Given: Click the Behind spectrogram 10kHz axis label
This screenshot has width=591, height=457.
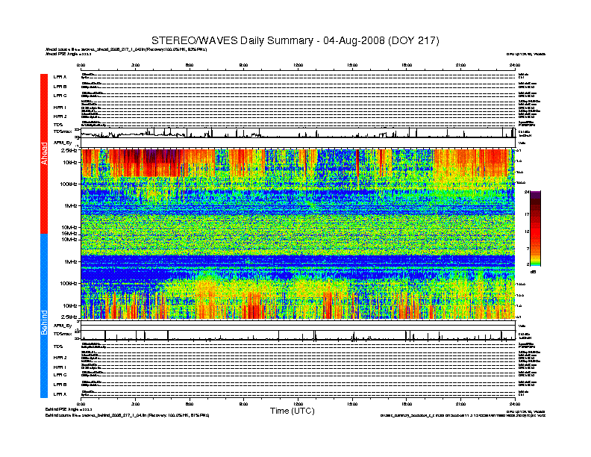Looking at the screenshot, I should 70,306.
